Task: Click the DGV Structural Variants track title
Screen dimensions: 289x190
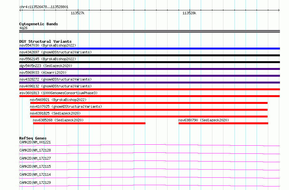Action: [x=45, y=41]
